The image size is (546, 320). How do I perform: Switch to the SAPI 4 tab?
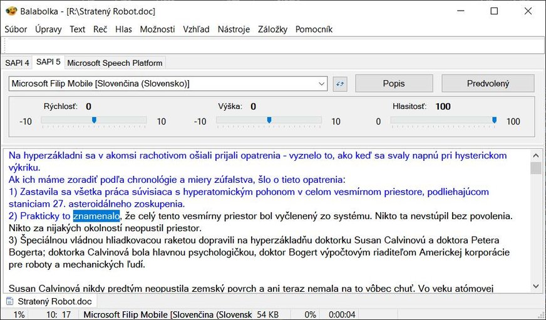tap(17, 63)
